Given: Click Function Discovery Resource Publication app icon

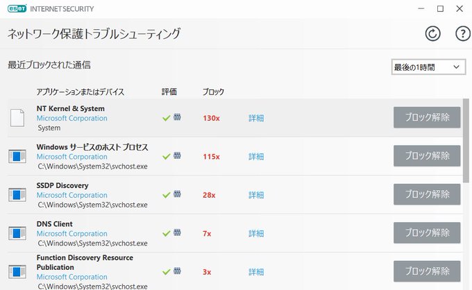Looking at the screenshot, I should (17, 272).
